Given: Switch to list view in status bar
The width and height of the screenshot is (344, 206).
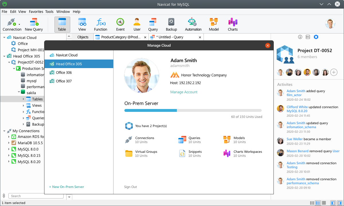Looking at the screenshot, I should [x=312, y=203].
